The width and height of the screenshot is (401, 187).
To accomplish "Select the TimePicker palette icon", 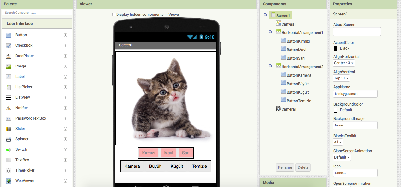I will coord(9,171).
